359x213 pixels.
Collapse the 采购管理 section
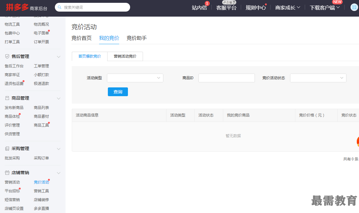59,149
